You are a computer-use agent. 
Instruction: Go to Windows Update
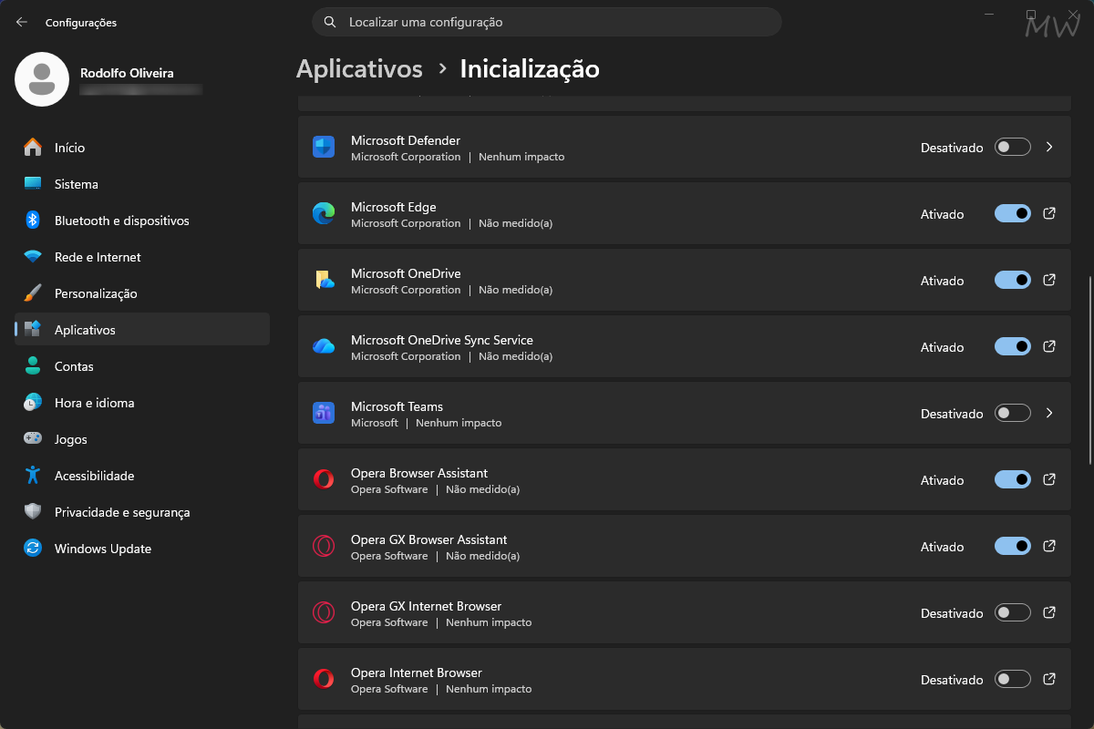point(142,549)
